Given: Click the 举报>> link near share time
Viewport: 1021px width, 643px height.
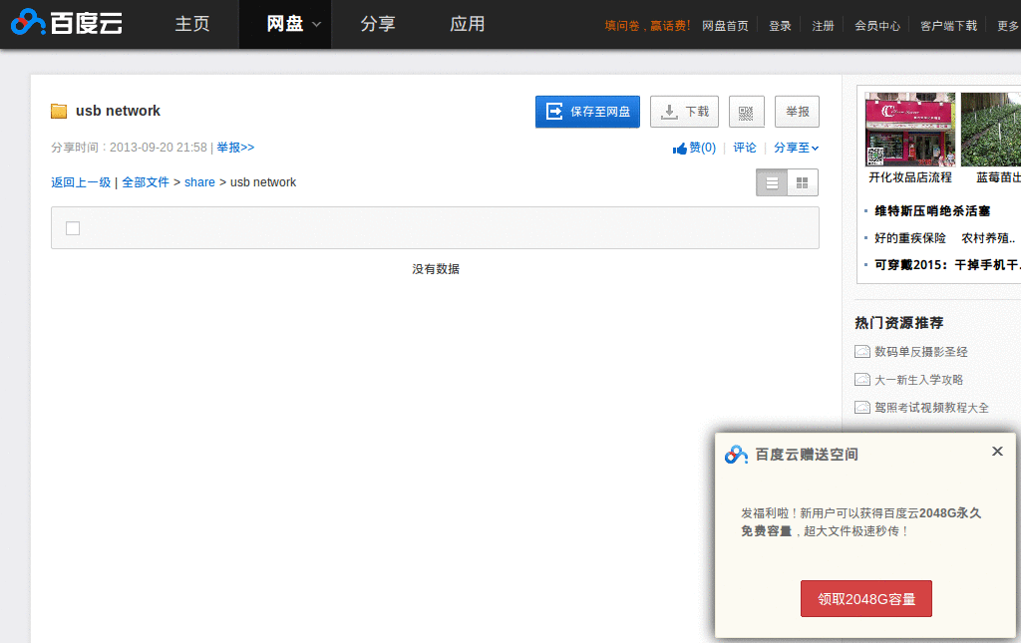Looking at the screenshot, I should pos(235,148).
